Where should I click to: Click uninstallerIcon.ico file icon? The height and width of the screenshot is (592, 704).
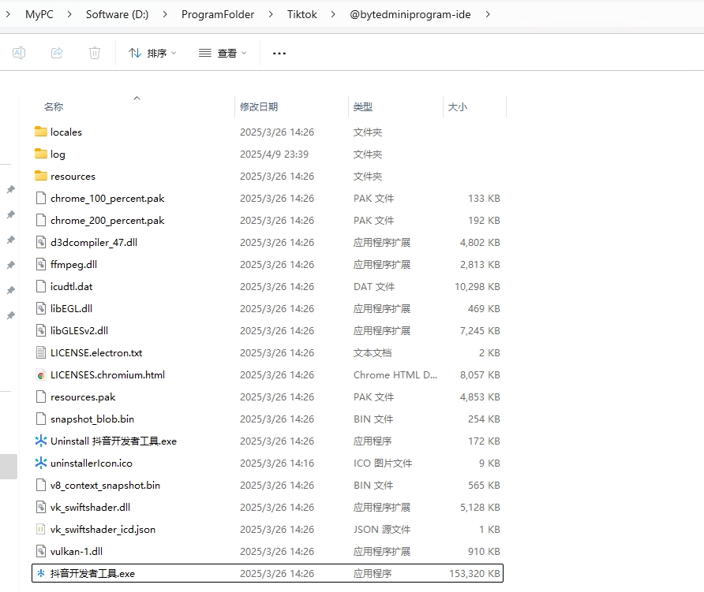click(x=41, y=463)
